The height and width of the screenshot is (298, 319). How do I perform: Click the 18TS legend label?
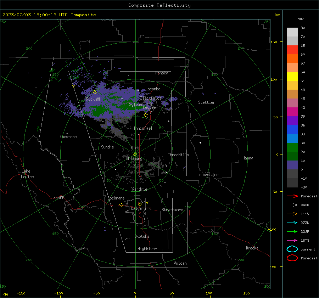[x=305, y=241]
